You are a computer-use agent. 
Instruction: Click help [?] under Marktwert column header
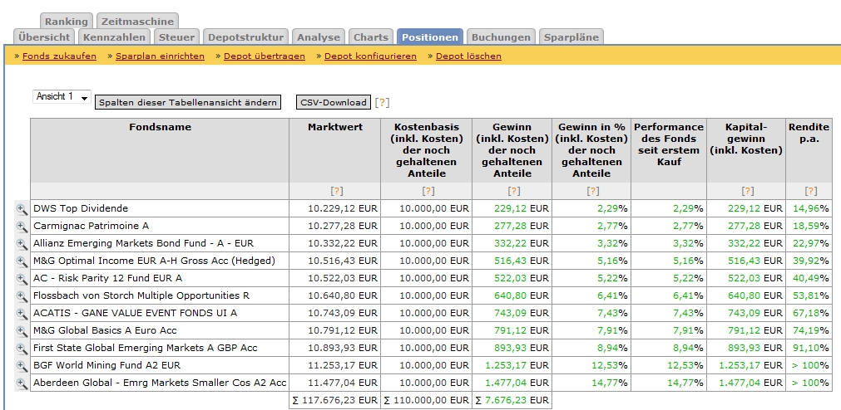[337, 191]
